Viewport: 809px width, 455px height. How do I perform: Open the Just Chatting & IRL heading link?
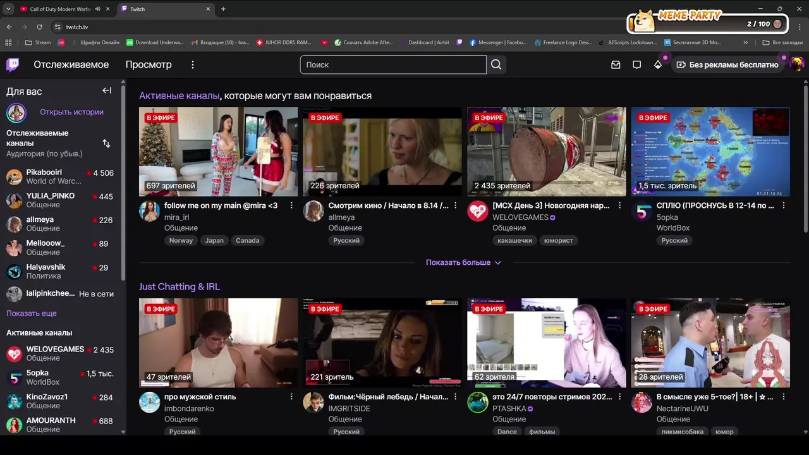point(179,287)
